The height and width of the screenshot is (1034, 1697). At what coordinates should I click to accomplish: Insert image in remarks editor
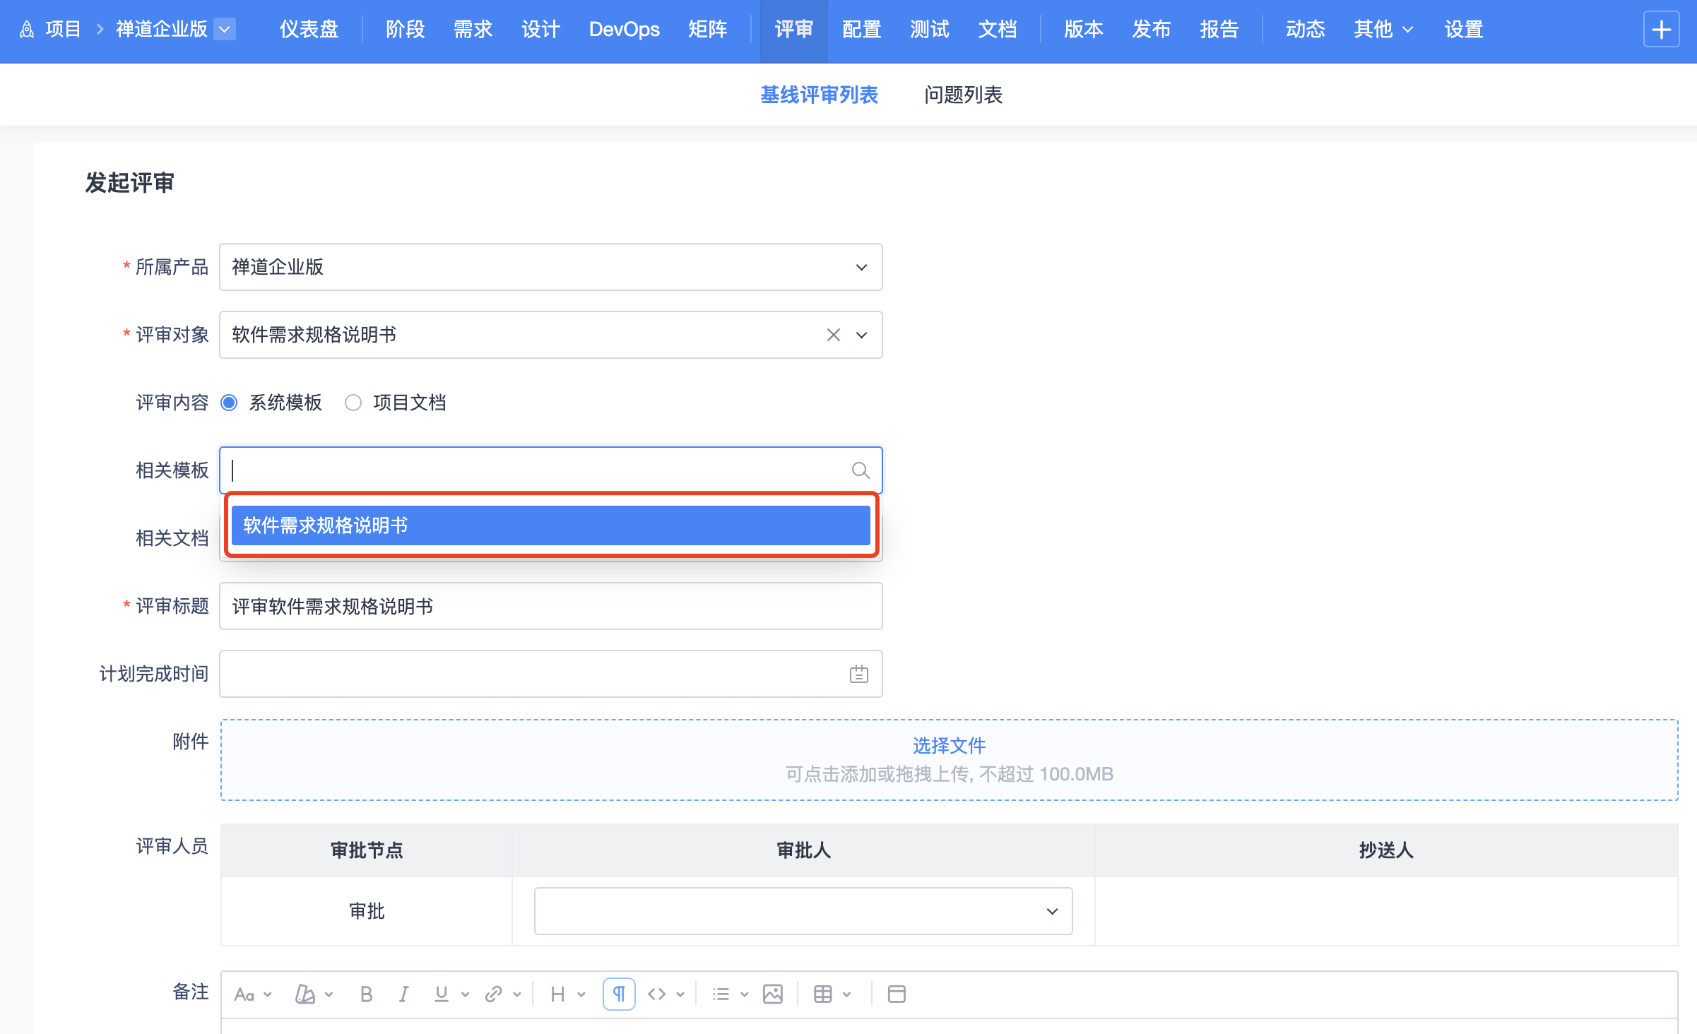coord(773,994)
